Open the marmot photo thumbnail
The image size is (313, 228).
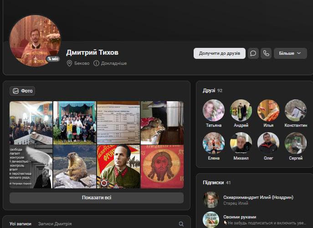pos(74,166)
